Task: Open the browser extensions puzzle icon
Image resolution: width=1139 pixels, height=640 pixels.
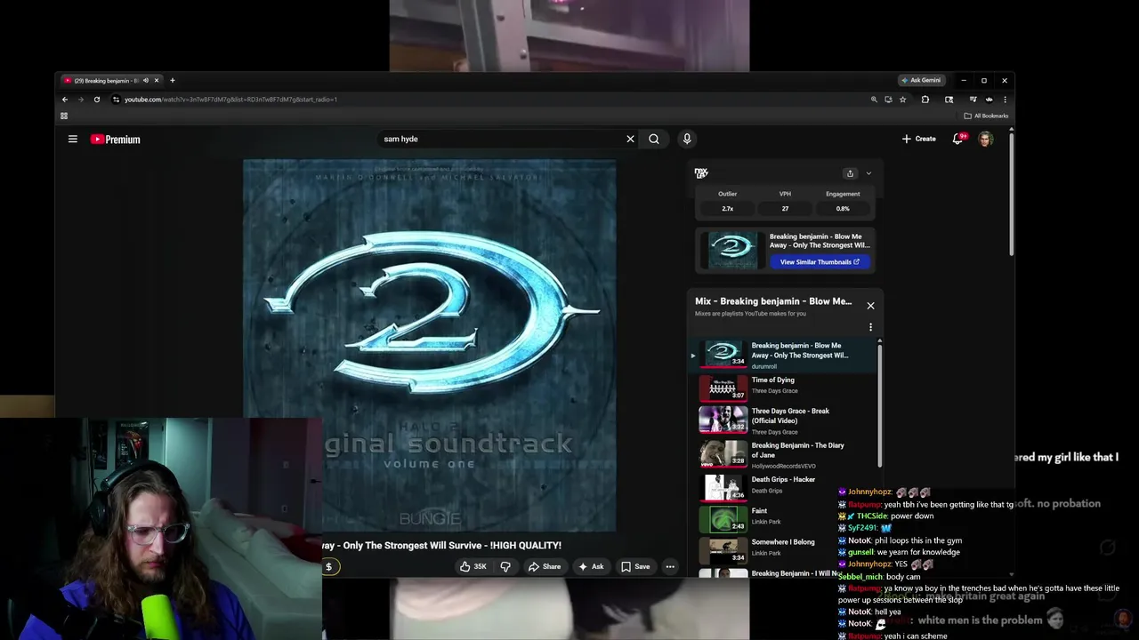Action: coord(925,100)
